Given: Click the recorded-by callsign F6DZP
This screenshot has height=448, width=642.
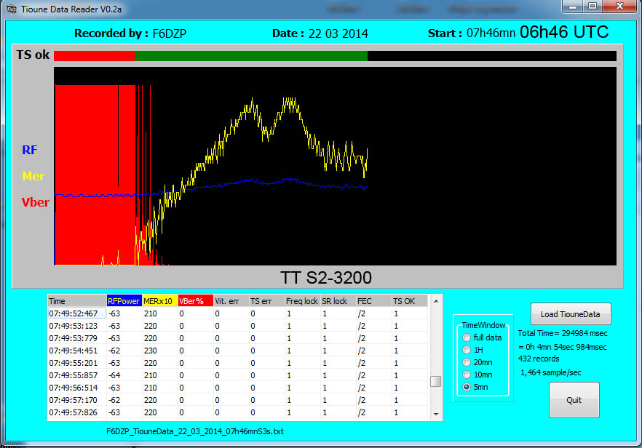Looking at the screenshot, I should tap(169, 33).
